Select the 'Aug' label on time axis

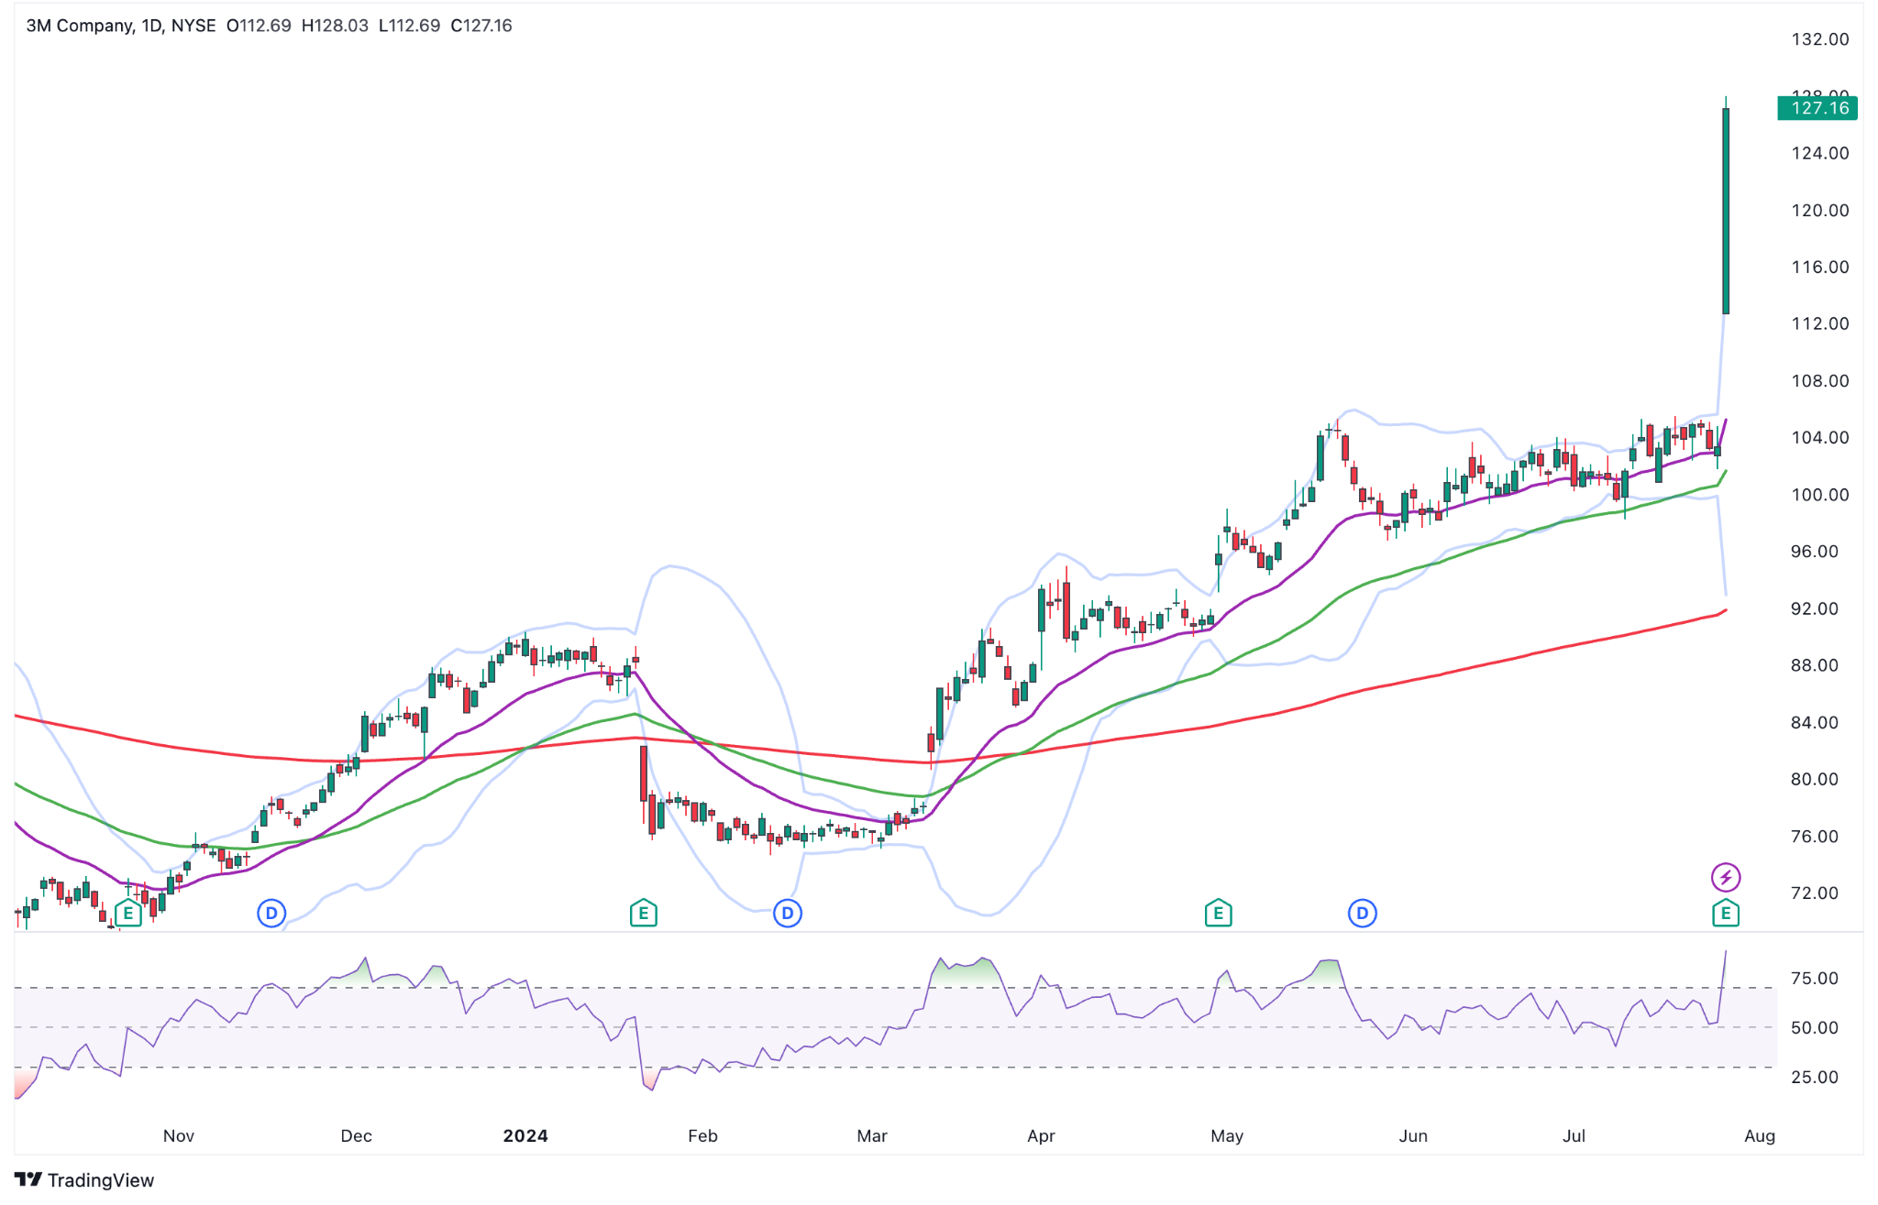(1760, 1135)
